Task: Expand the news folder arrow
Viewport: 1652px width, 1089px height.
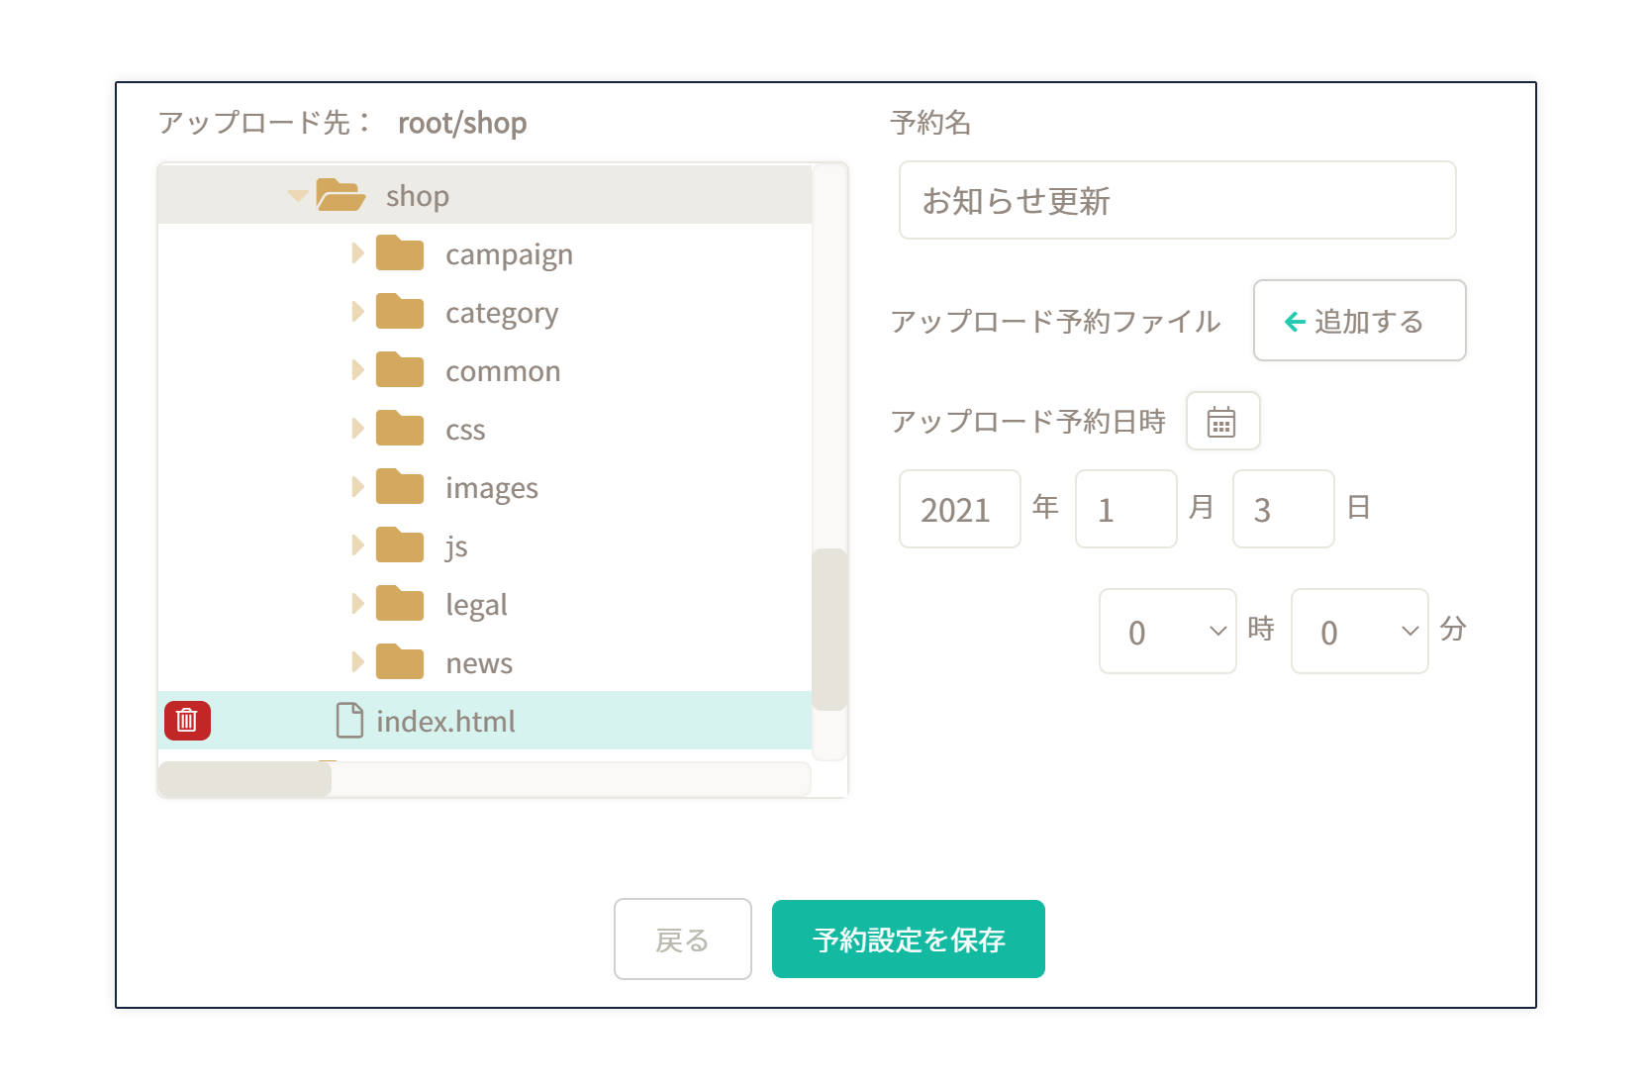Action: click(x=358, y=662)
